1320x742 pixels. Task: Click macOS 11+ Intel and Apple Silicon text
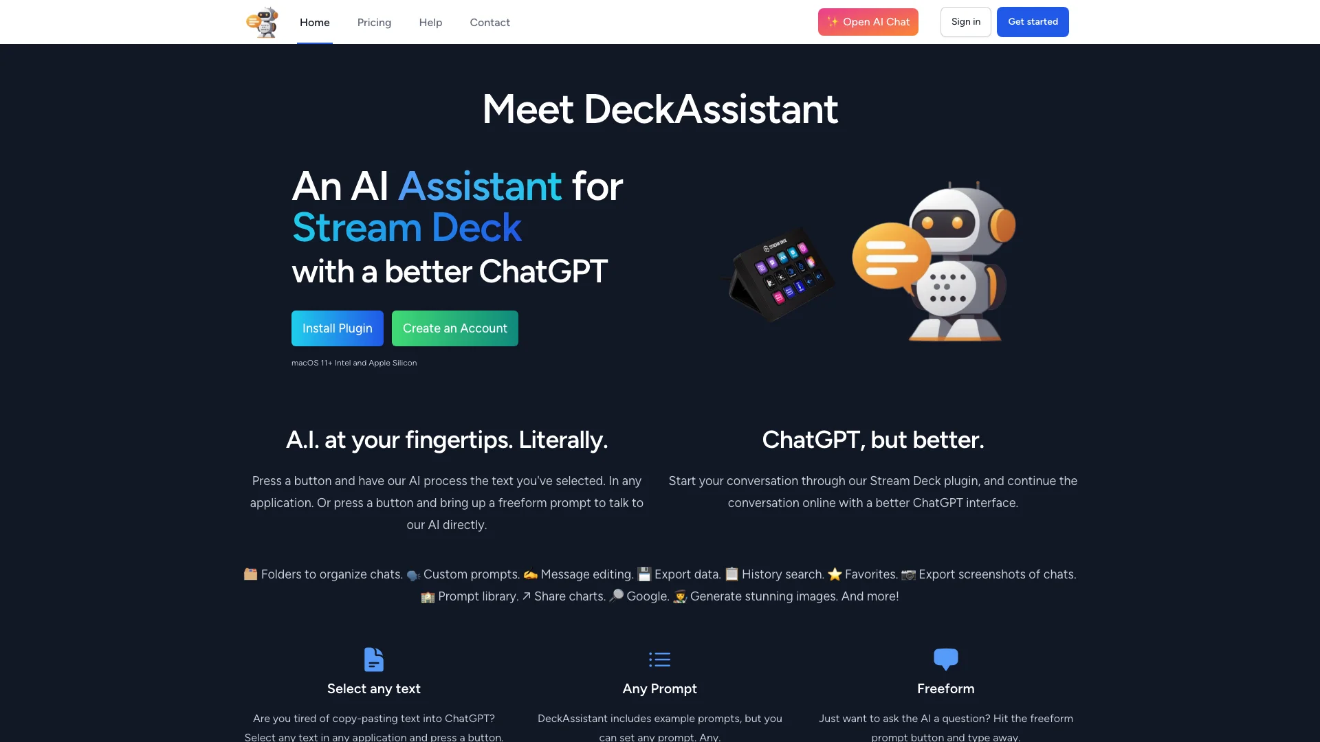pos(353,362)
